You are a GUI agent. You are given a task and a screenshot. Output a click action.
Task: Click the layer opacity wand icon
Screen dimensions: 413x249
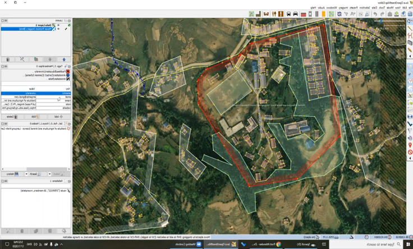(x=22, y=59)
